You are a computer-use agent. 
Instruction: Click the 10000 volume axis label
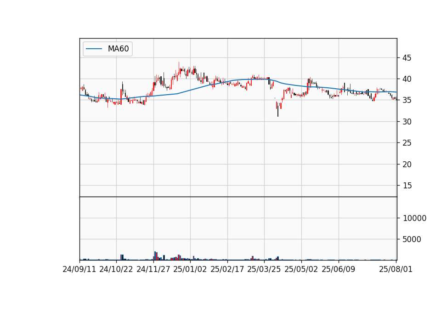click(x=414, y=218)
